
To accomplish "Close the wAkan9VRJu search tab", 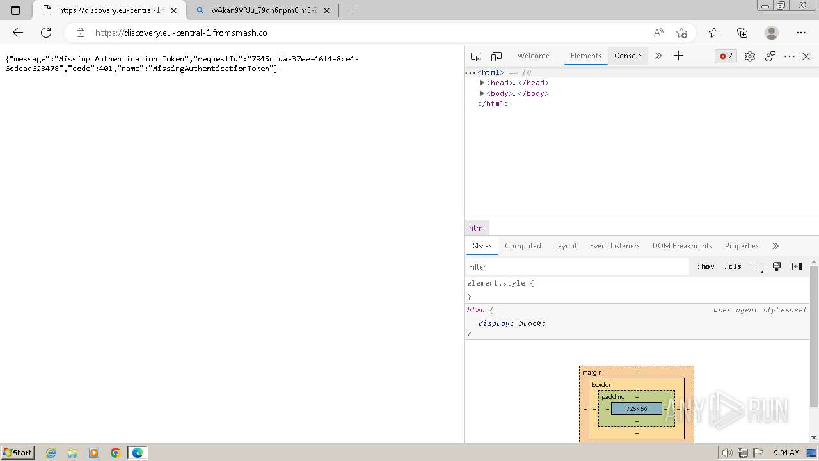I will [x=327, y=10].
